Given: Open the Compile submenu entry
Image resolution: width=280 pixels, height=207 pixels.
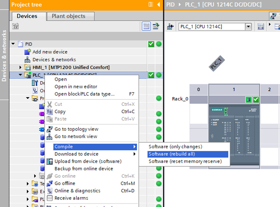Looking at the screenshot, I should (95, 147).
